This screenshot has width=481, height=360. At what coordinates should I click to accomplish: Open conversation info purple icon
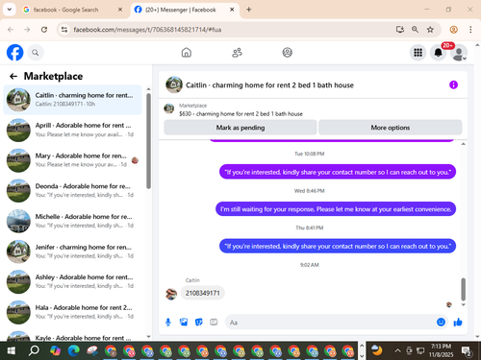(x=453, y=84)
